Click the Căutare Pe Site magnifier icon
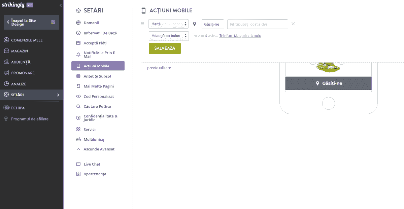This screenshot has height=209, width=404. [x=78, y=106]
